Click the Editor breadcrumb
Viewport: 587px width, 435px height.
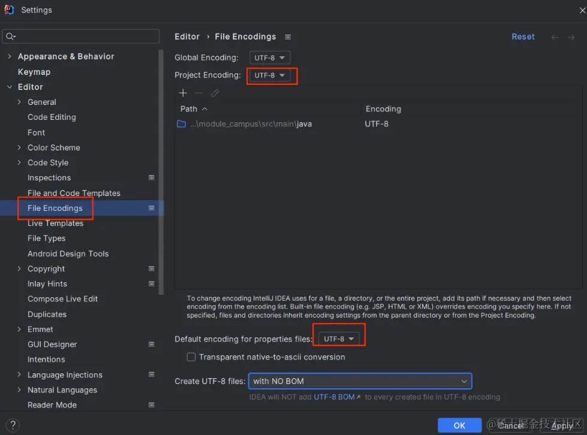(x=187, y=37)
